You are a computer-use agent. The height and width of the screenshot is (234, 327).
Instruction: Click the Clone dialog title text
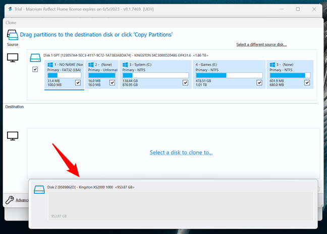pyautogui.click(x=11, y=23)
